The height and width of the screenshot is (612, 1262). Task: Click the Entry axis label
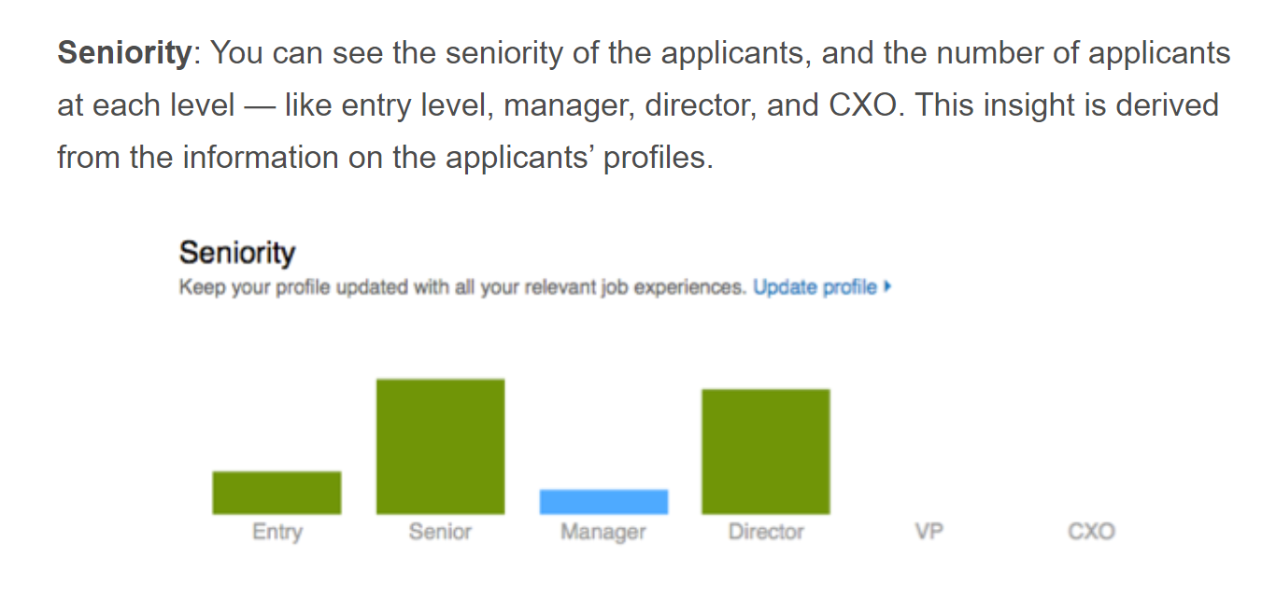point(277,533)
